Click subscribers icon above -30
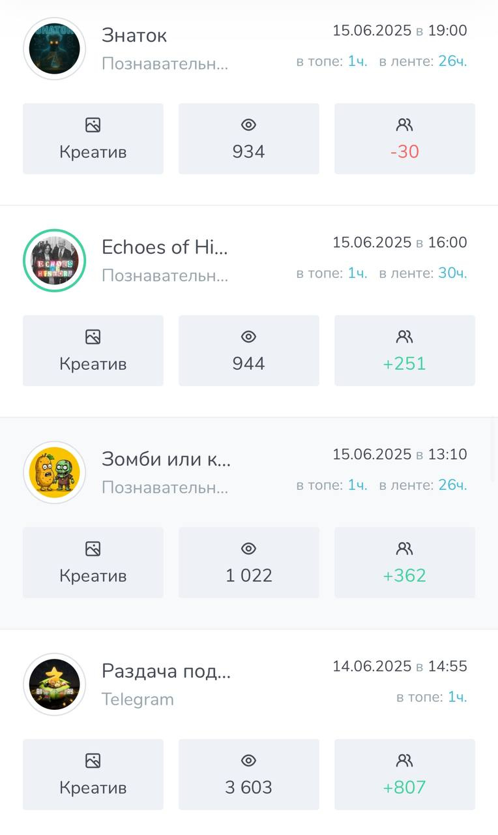 tap(405, 125)
